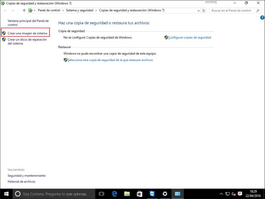Image resolution: width=265 pixels, height=199 pixels.
Task: Click the Forward navigation arrow
Action: (13, 11)
